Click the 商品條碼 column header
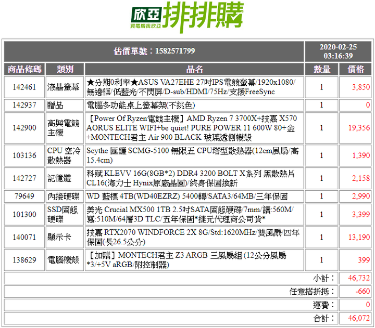Screen dimensions: 375x328 (24, 69)
